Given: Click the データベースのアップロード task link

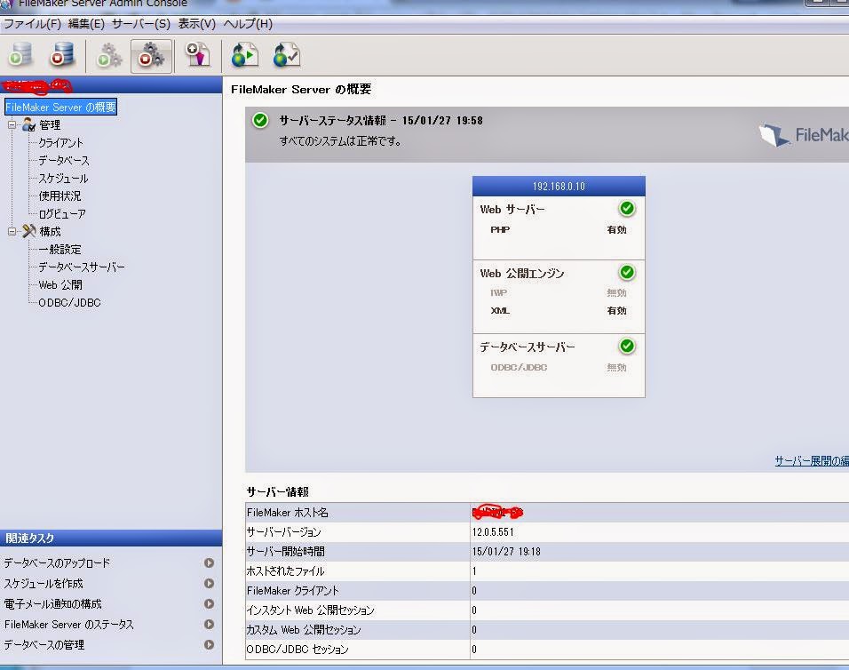Looking at the screenshot, I should [x=57, y=562].
